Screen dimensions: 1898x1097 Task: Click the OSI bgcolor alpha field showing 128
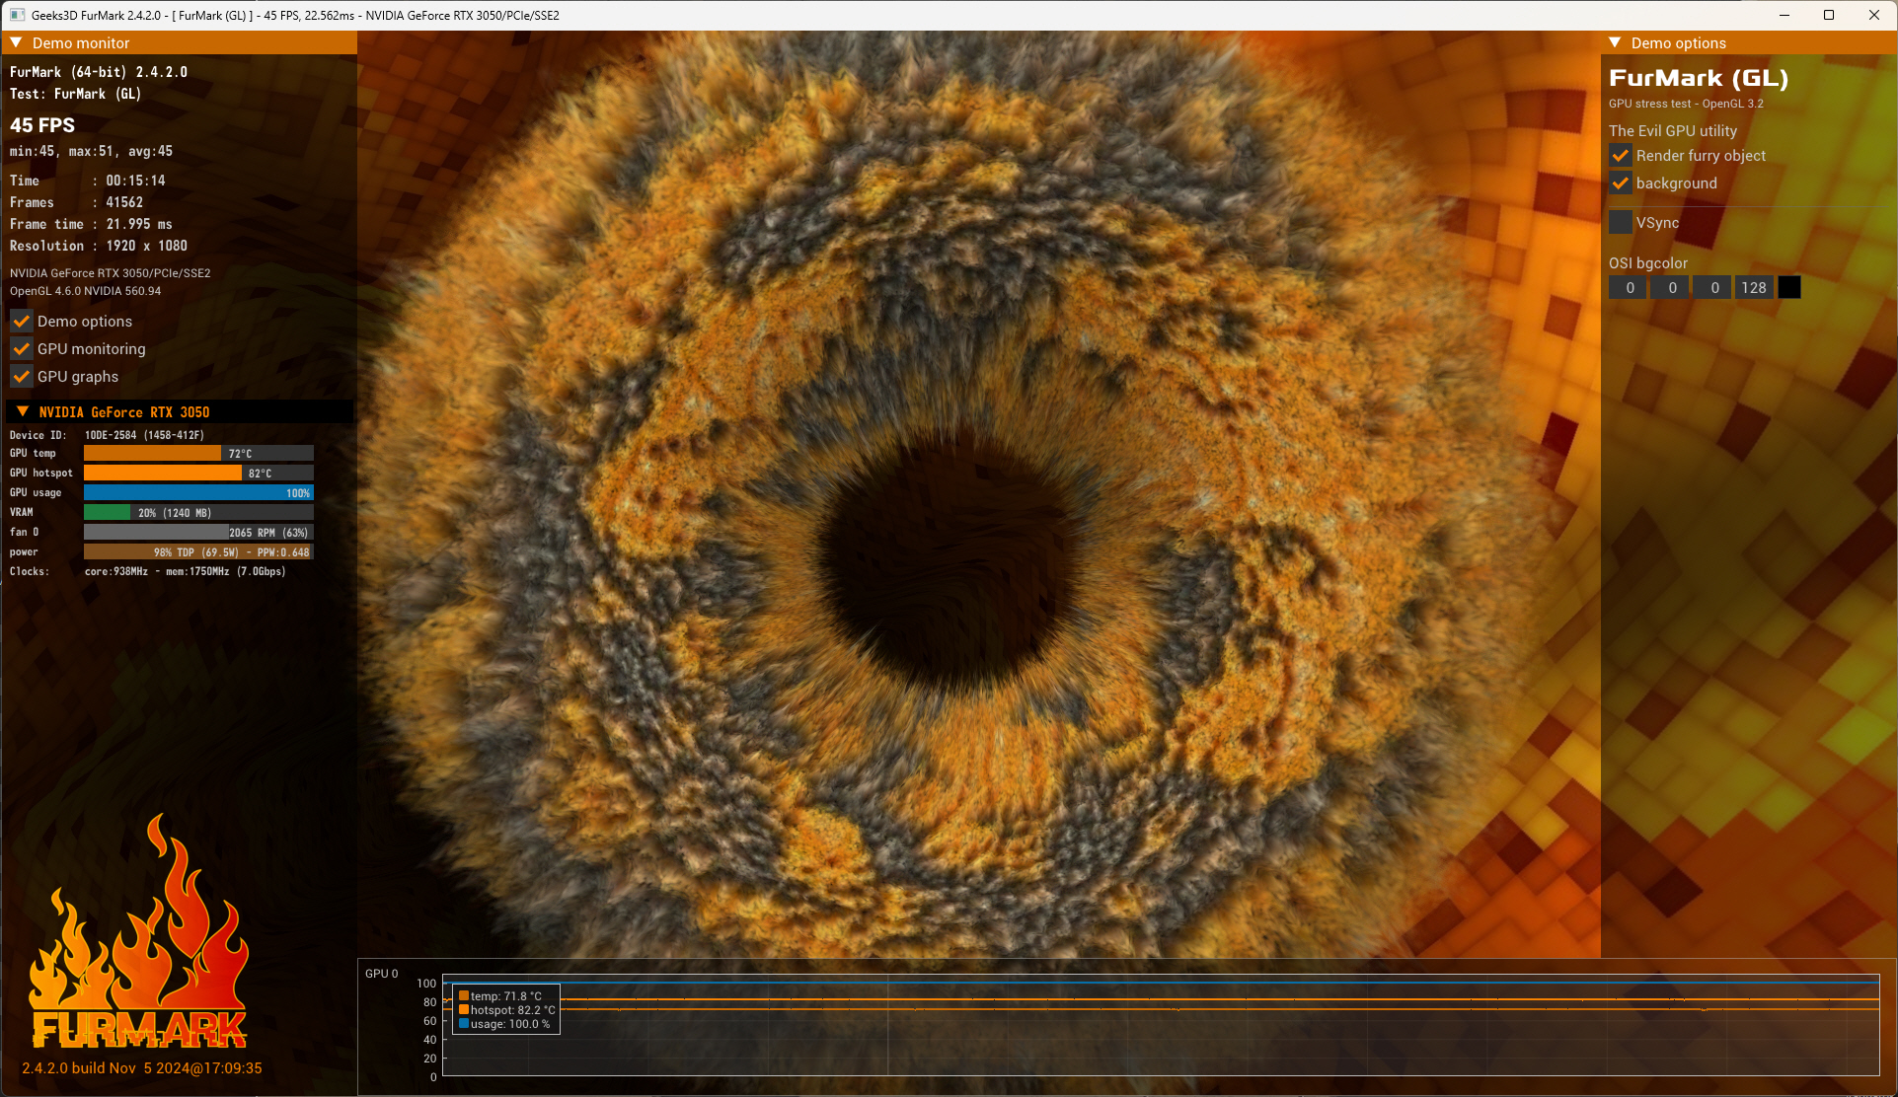1753,288
